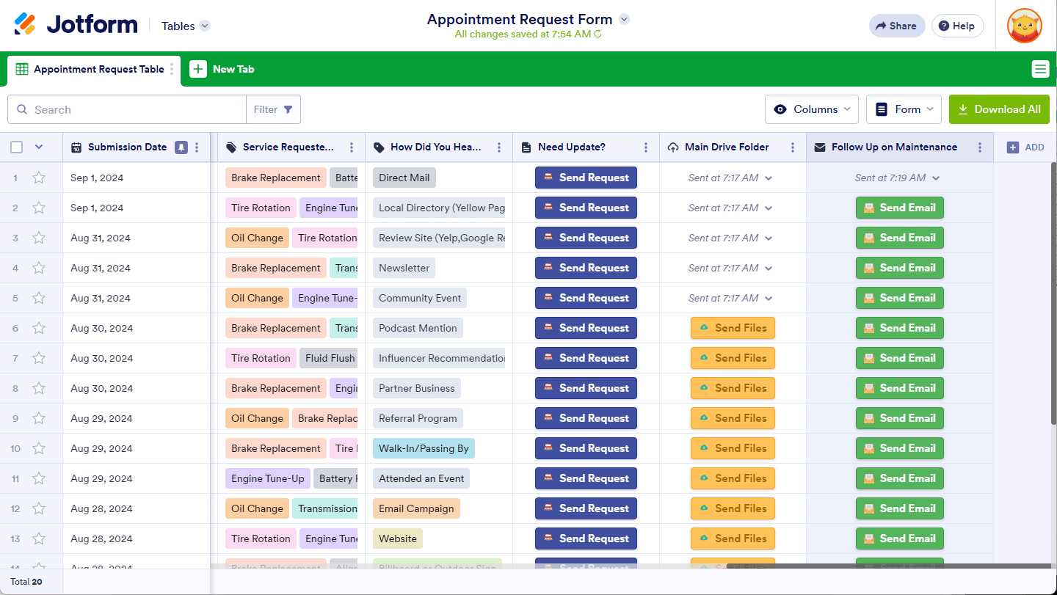Click the Search input field
The width and height of the screenshot is (1057, 595).
136,109
